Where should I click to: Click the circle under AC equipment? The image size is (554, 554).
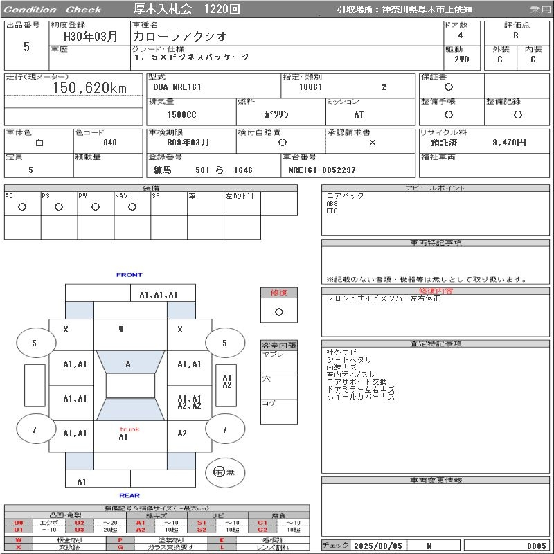click(x=22, y=206)
